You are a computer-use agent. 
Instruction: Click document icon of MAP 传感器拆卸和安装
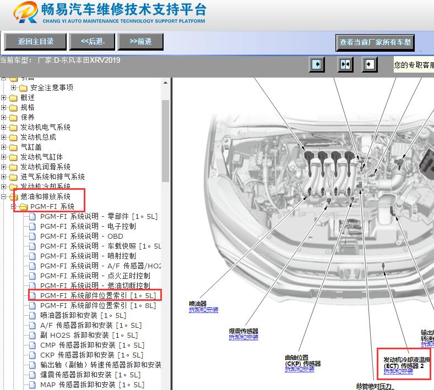(x=32, y=384)
